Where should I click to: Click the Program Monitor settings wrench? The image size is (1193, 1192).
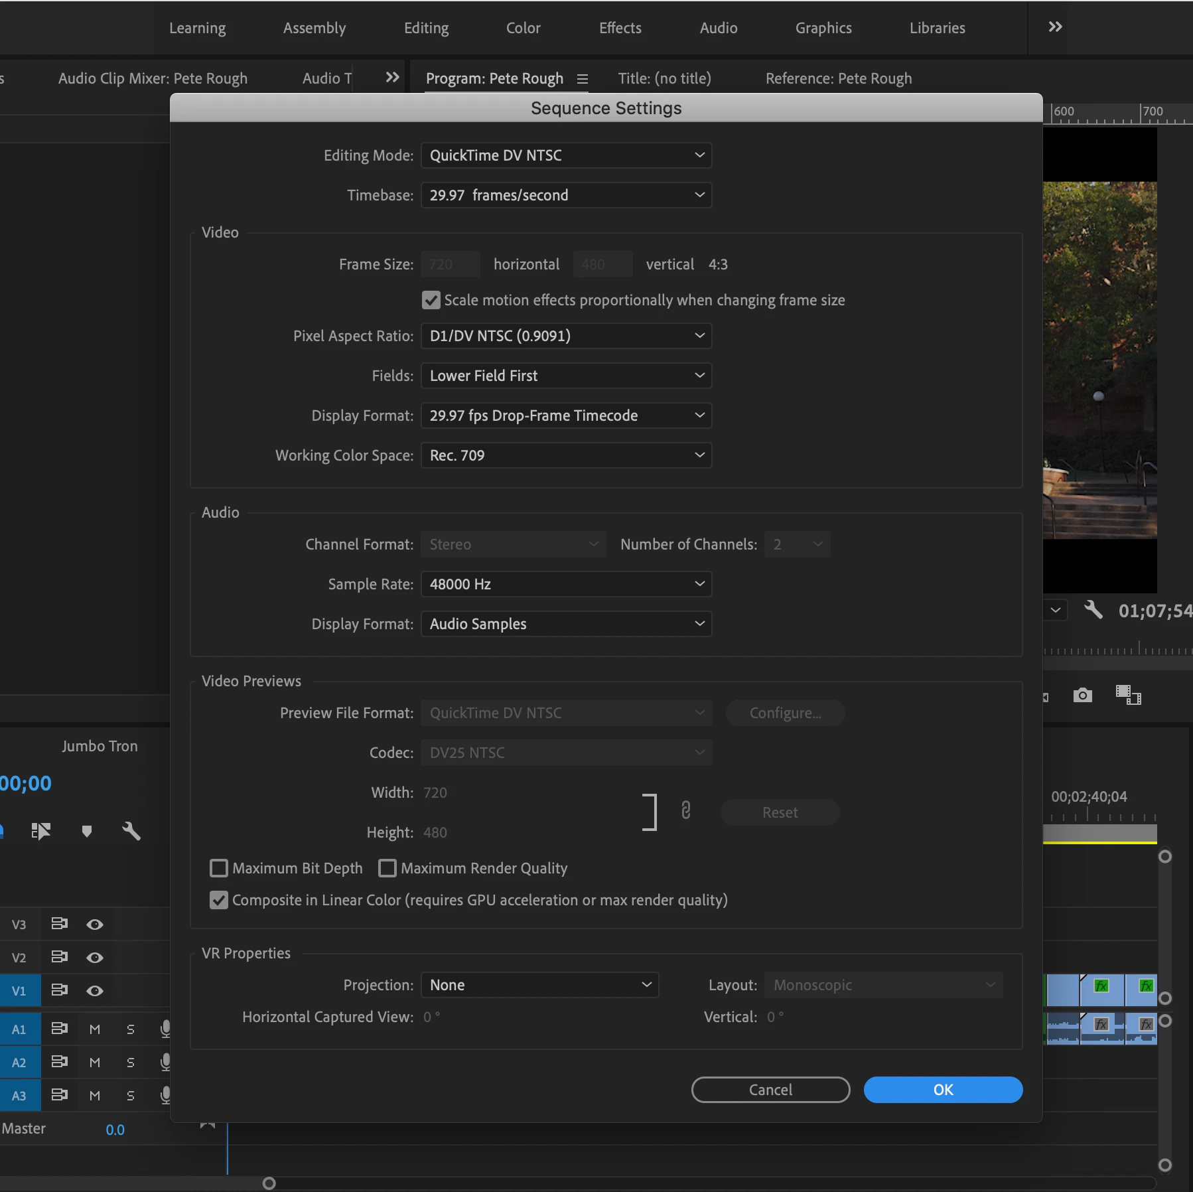click(x=1093, y=609)
